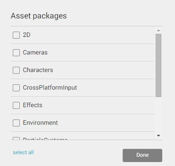Click the Characters label text
Viewport: 175px width, 166px height.
click(38, 70)
